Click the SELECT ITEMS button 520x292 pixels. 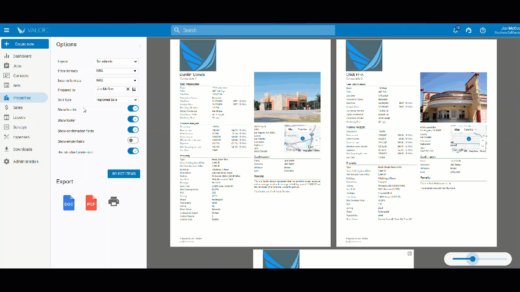pyautogui.click(x=124, y=174)
